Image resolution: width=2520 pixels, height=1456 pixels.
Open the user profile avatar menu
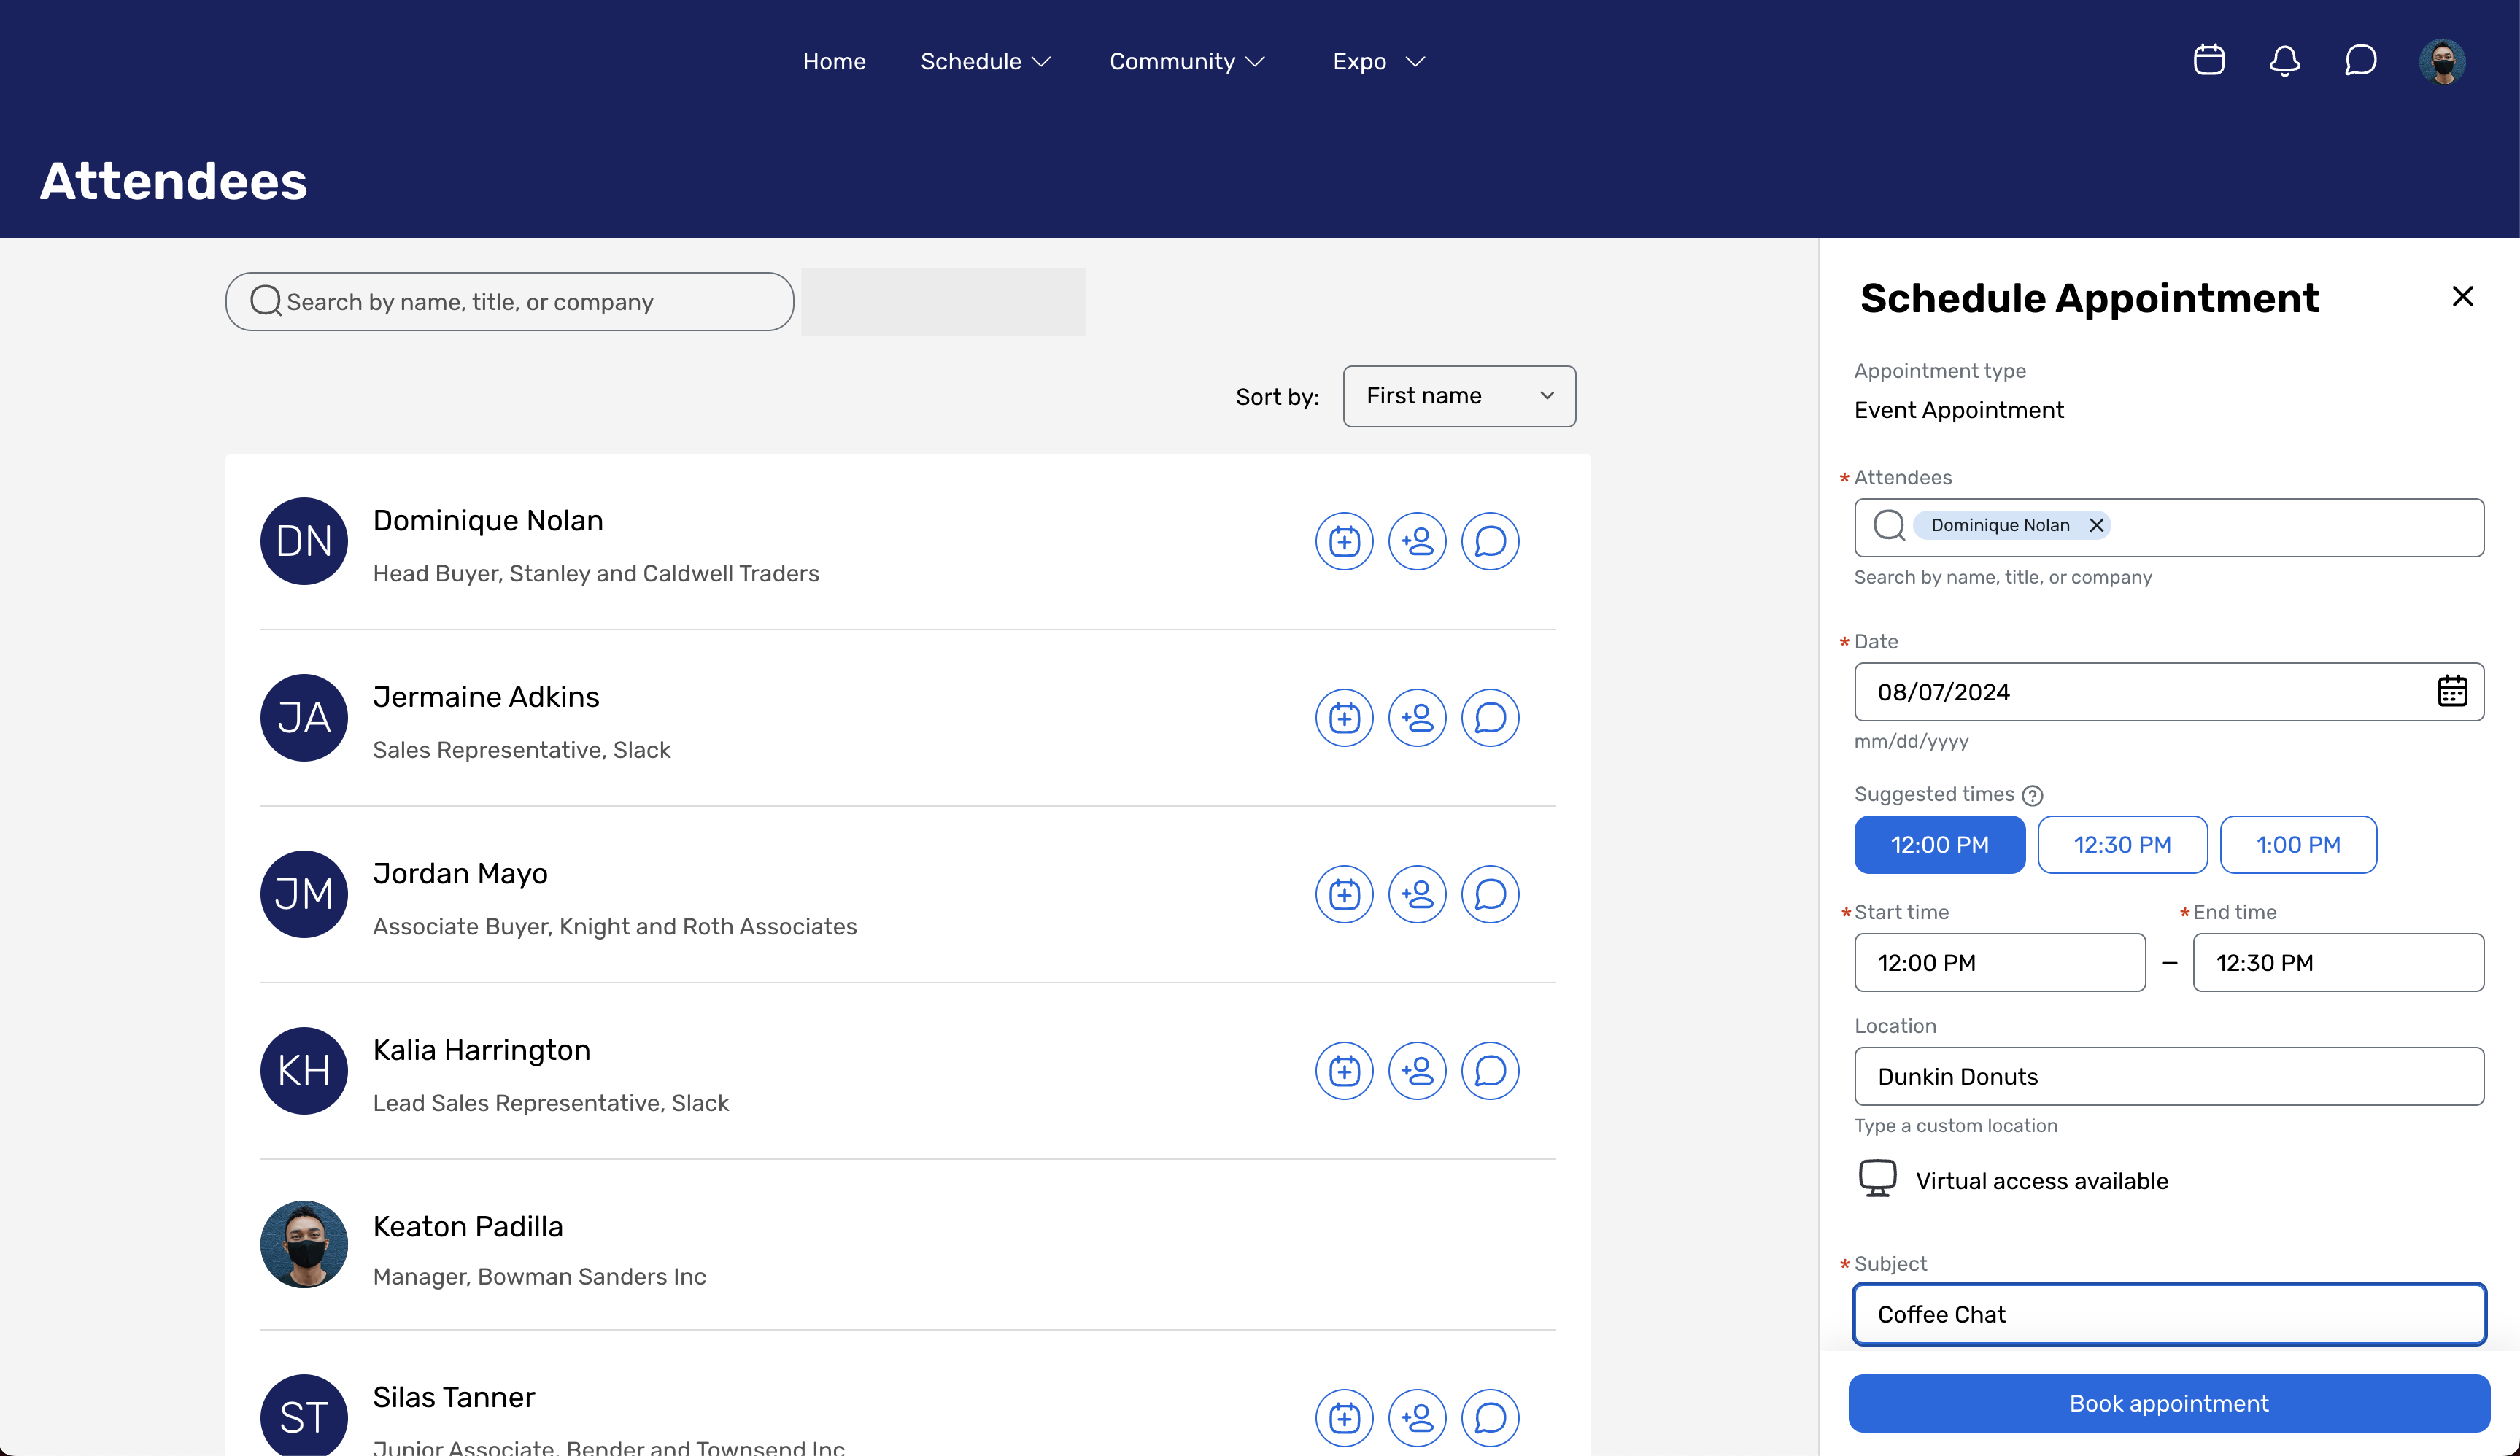(2442, 61)
